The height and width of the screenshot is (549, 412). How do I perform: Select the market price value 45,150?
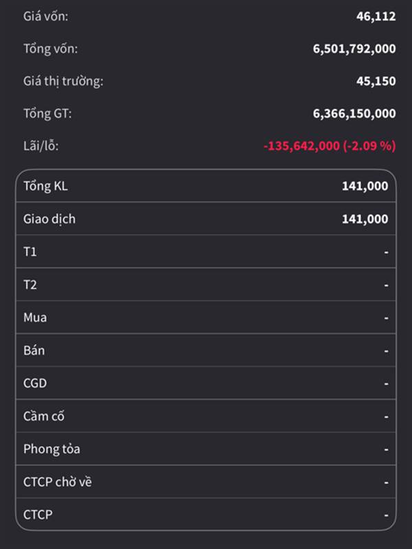(x=376, y=81)
